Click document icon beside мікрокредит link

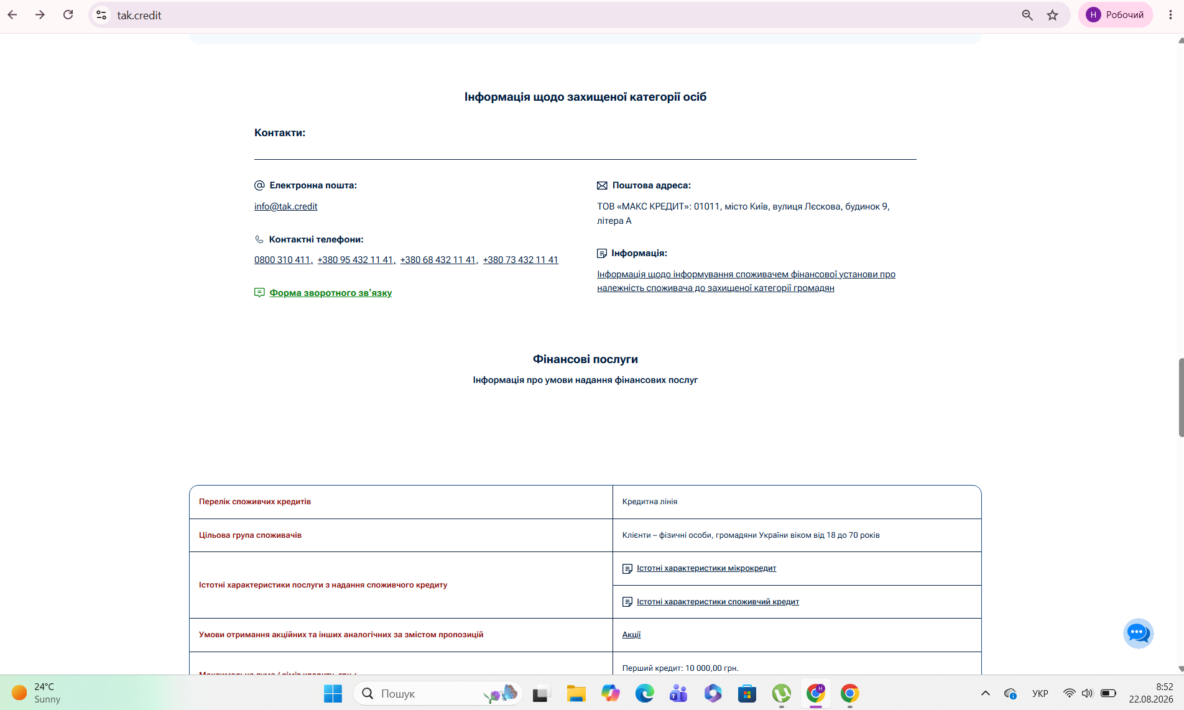[627, 569]
